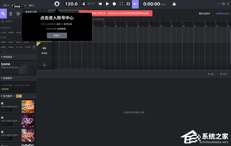Toggle the #女声 tag filter

[11, 42]
